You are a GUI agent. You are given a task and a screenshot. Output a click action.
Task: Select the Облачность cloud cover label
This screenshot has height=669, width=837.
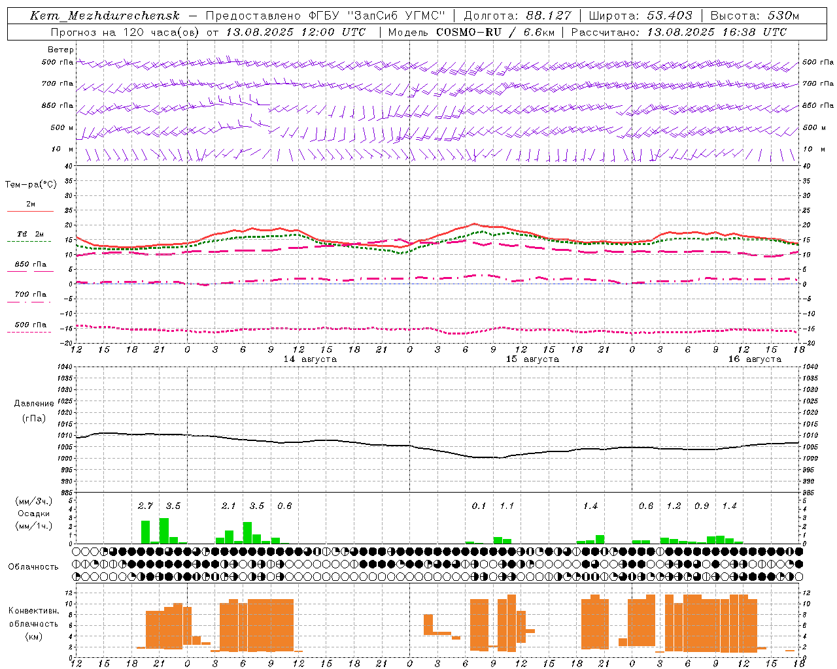pos(33,566)
